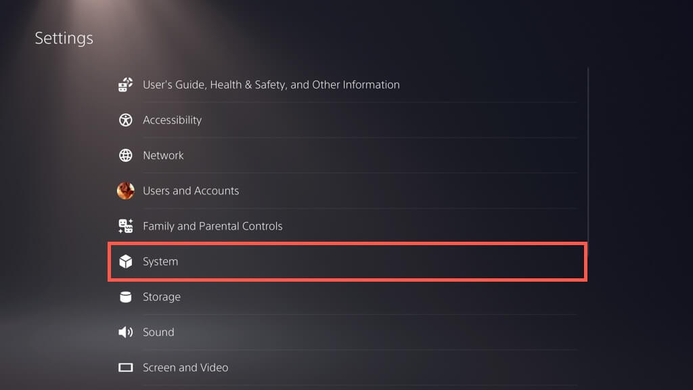Click the Accessibility person icon
This screenshot has width=693, height=390.
(x=126, y=121)
